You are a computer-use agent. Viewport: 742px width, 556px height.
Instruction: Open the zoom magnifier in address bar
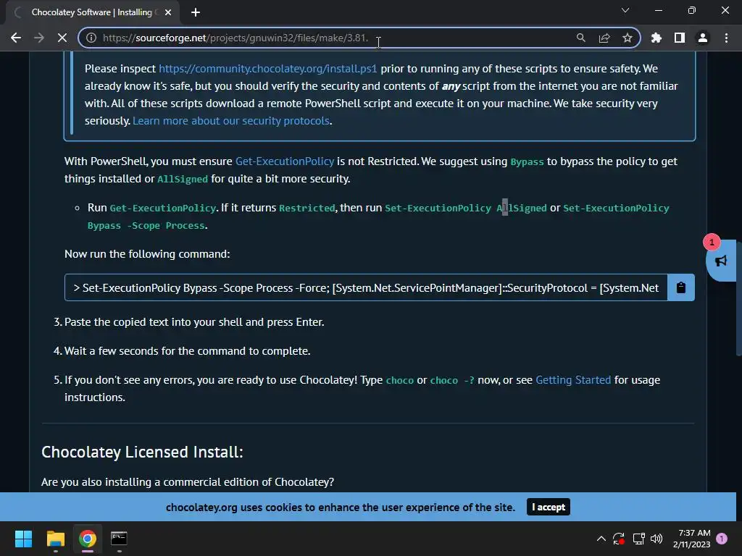tap(580, 38)
